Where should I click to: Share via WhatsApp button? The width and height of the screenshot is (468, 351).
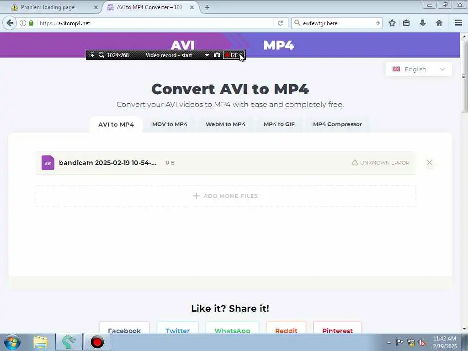232,327
